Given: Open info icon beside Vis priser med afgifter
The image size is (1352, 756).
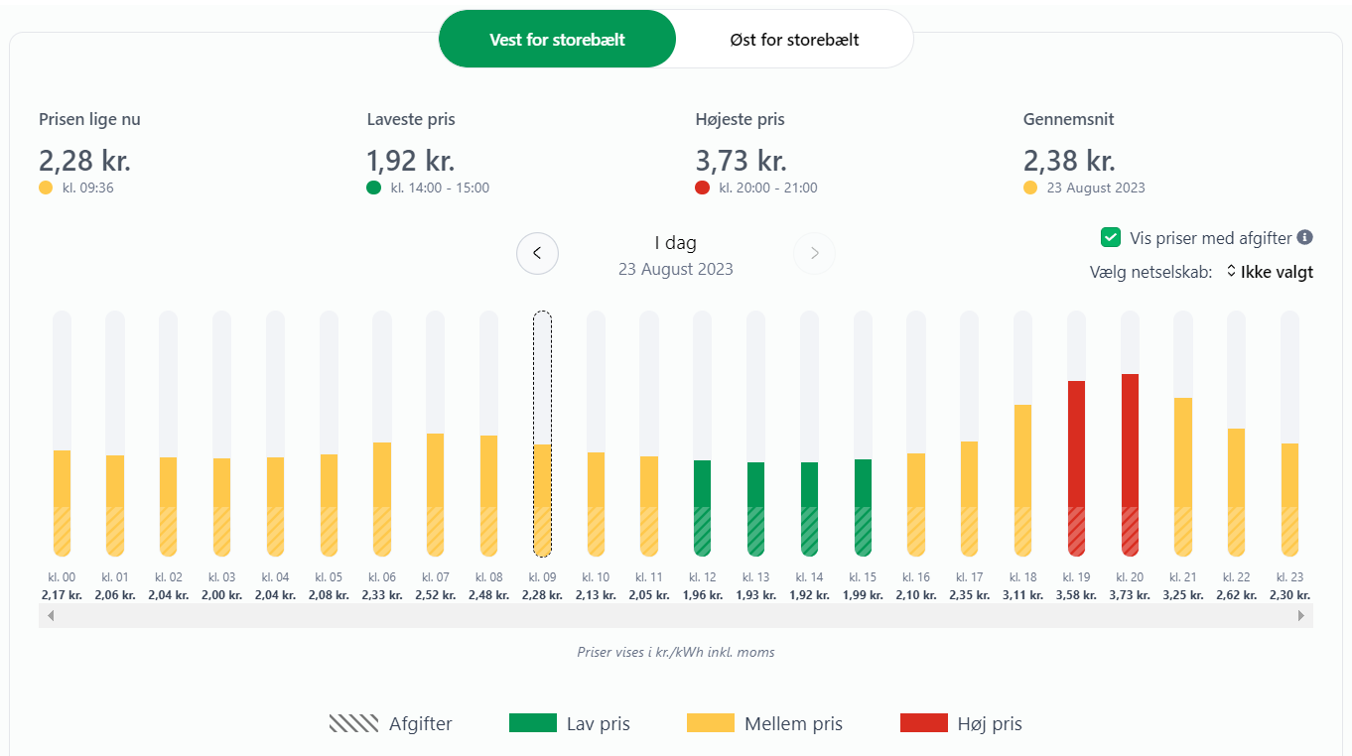Looking at the screenshot, I should pos(1305,237).
